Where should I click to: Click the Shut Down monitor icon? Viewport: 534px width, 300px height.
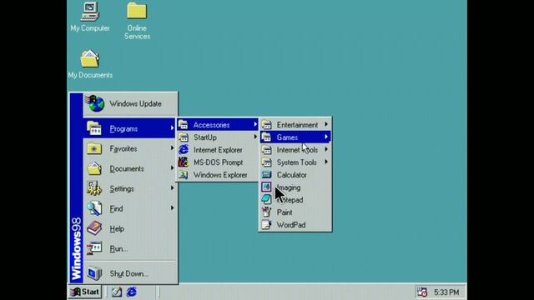(x=94, y=273)
